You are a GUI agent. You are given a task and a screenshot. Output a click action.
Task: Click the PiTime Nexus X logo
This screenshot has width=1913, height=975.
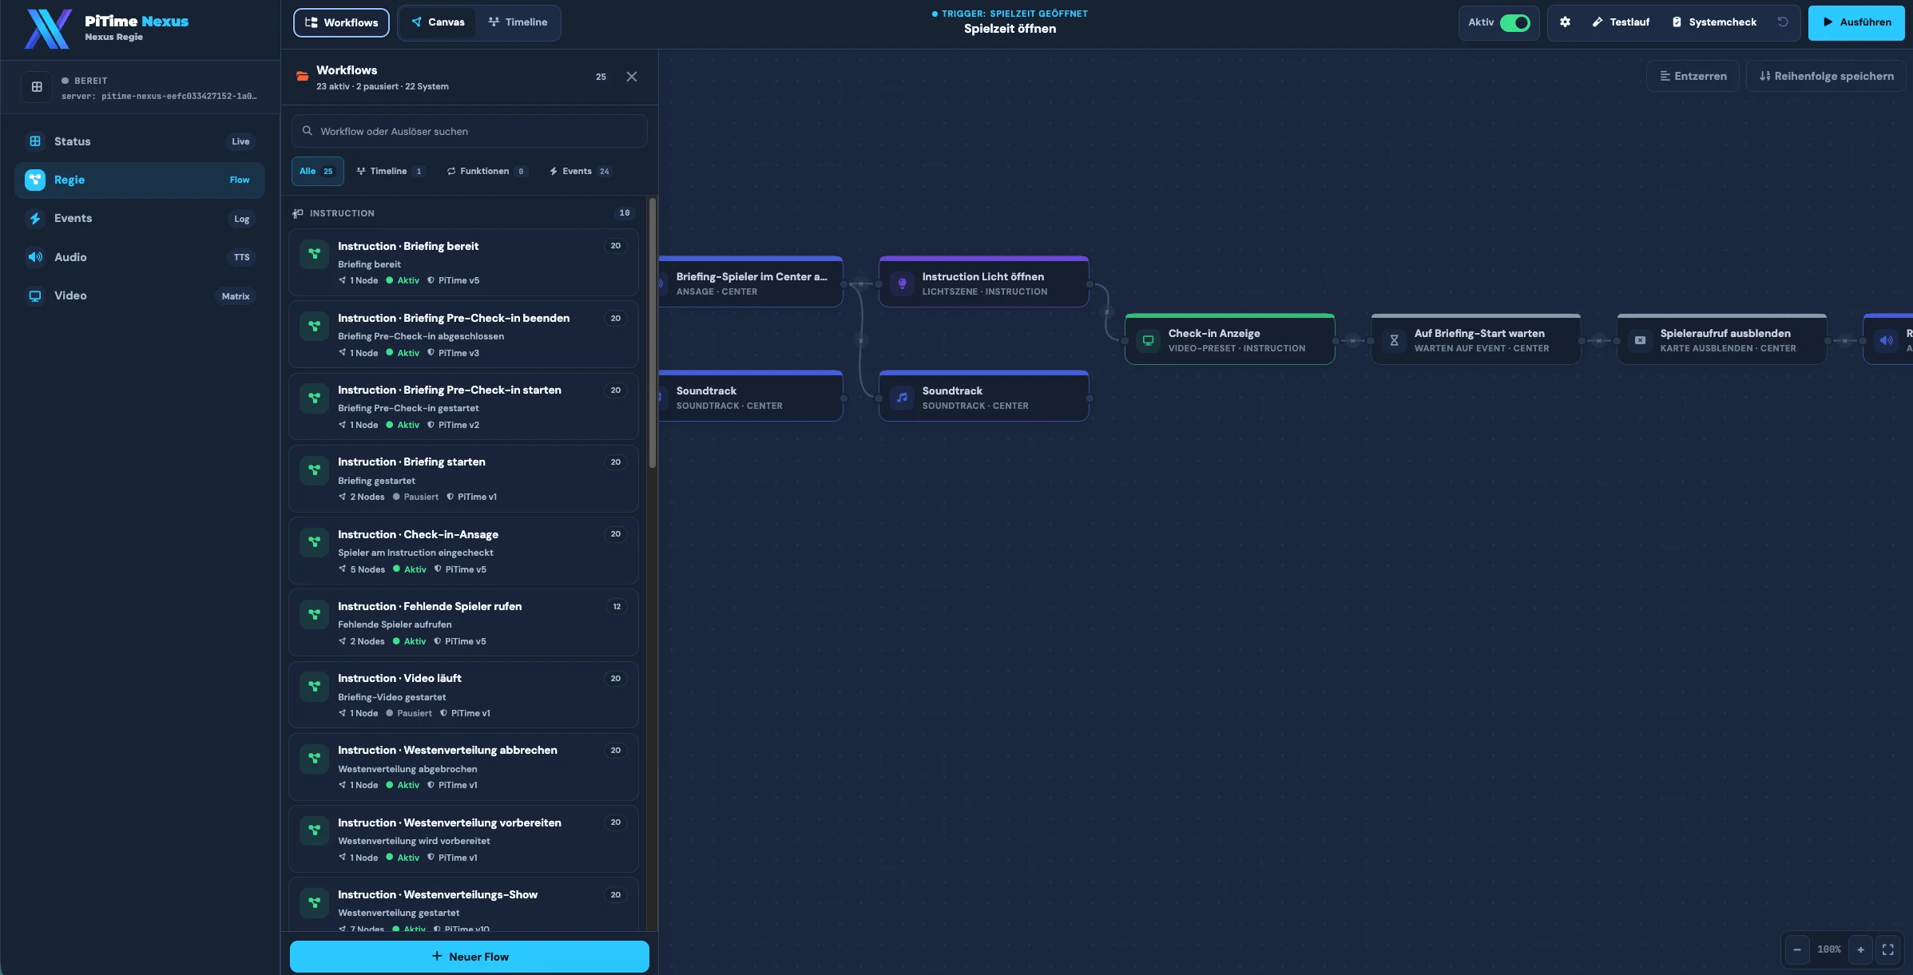tap(49, 29)
